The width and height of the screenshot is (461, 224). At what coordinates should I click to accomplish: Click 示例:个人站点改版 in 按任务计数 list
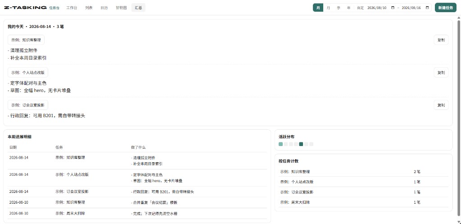297,182
